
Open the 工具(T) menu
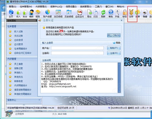[x=98, y=7]
